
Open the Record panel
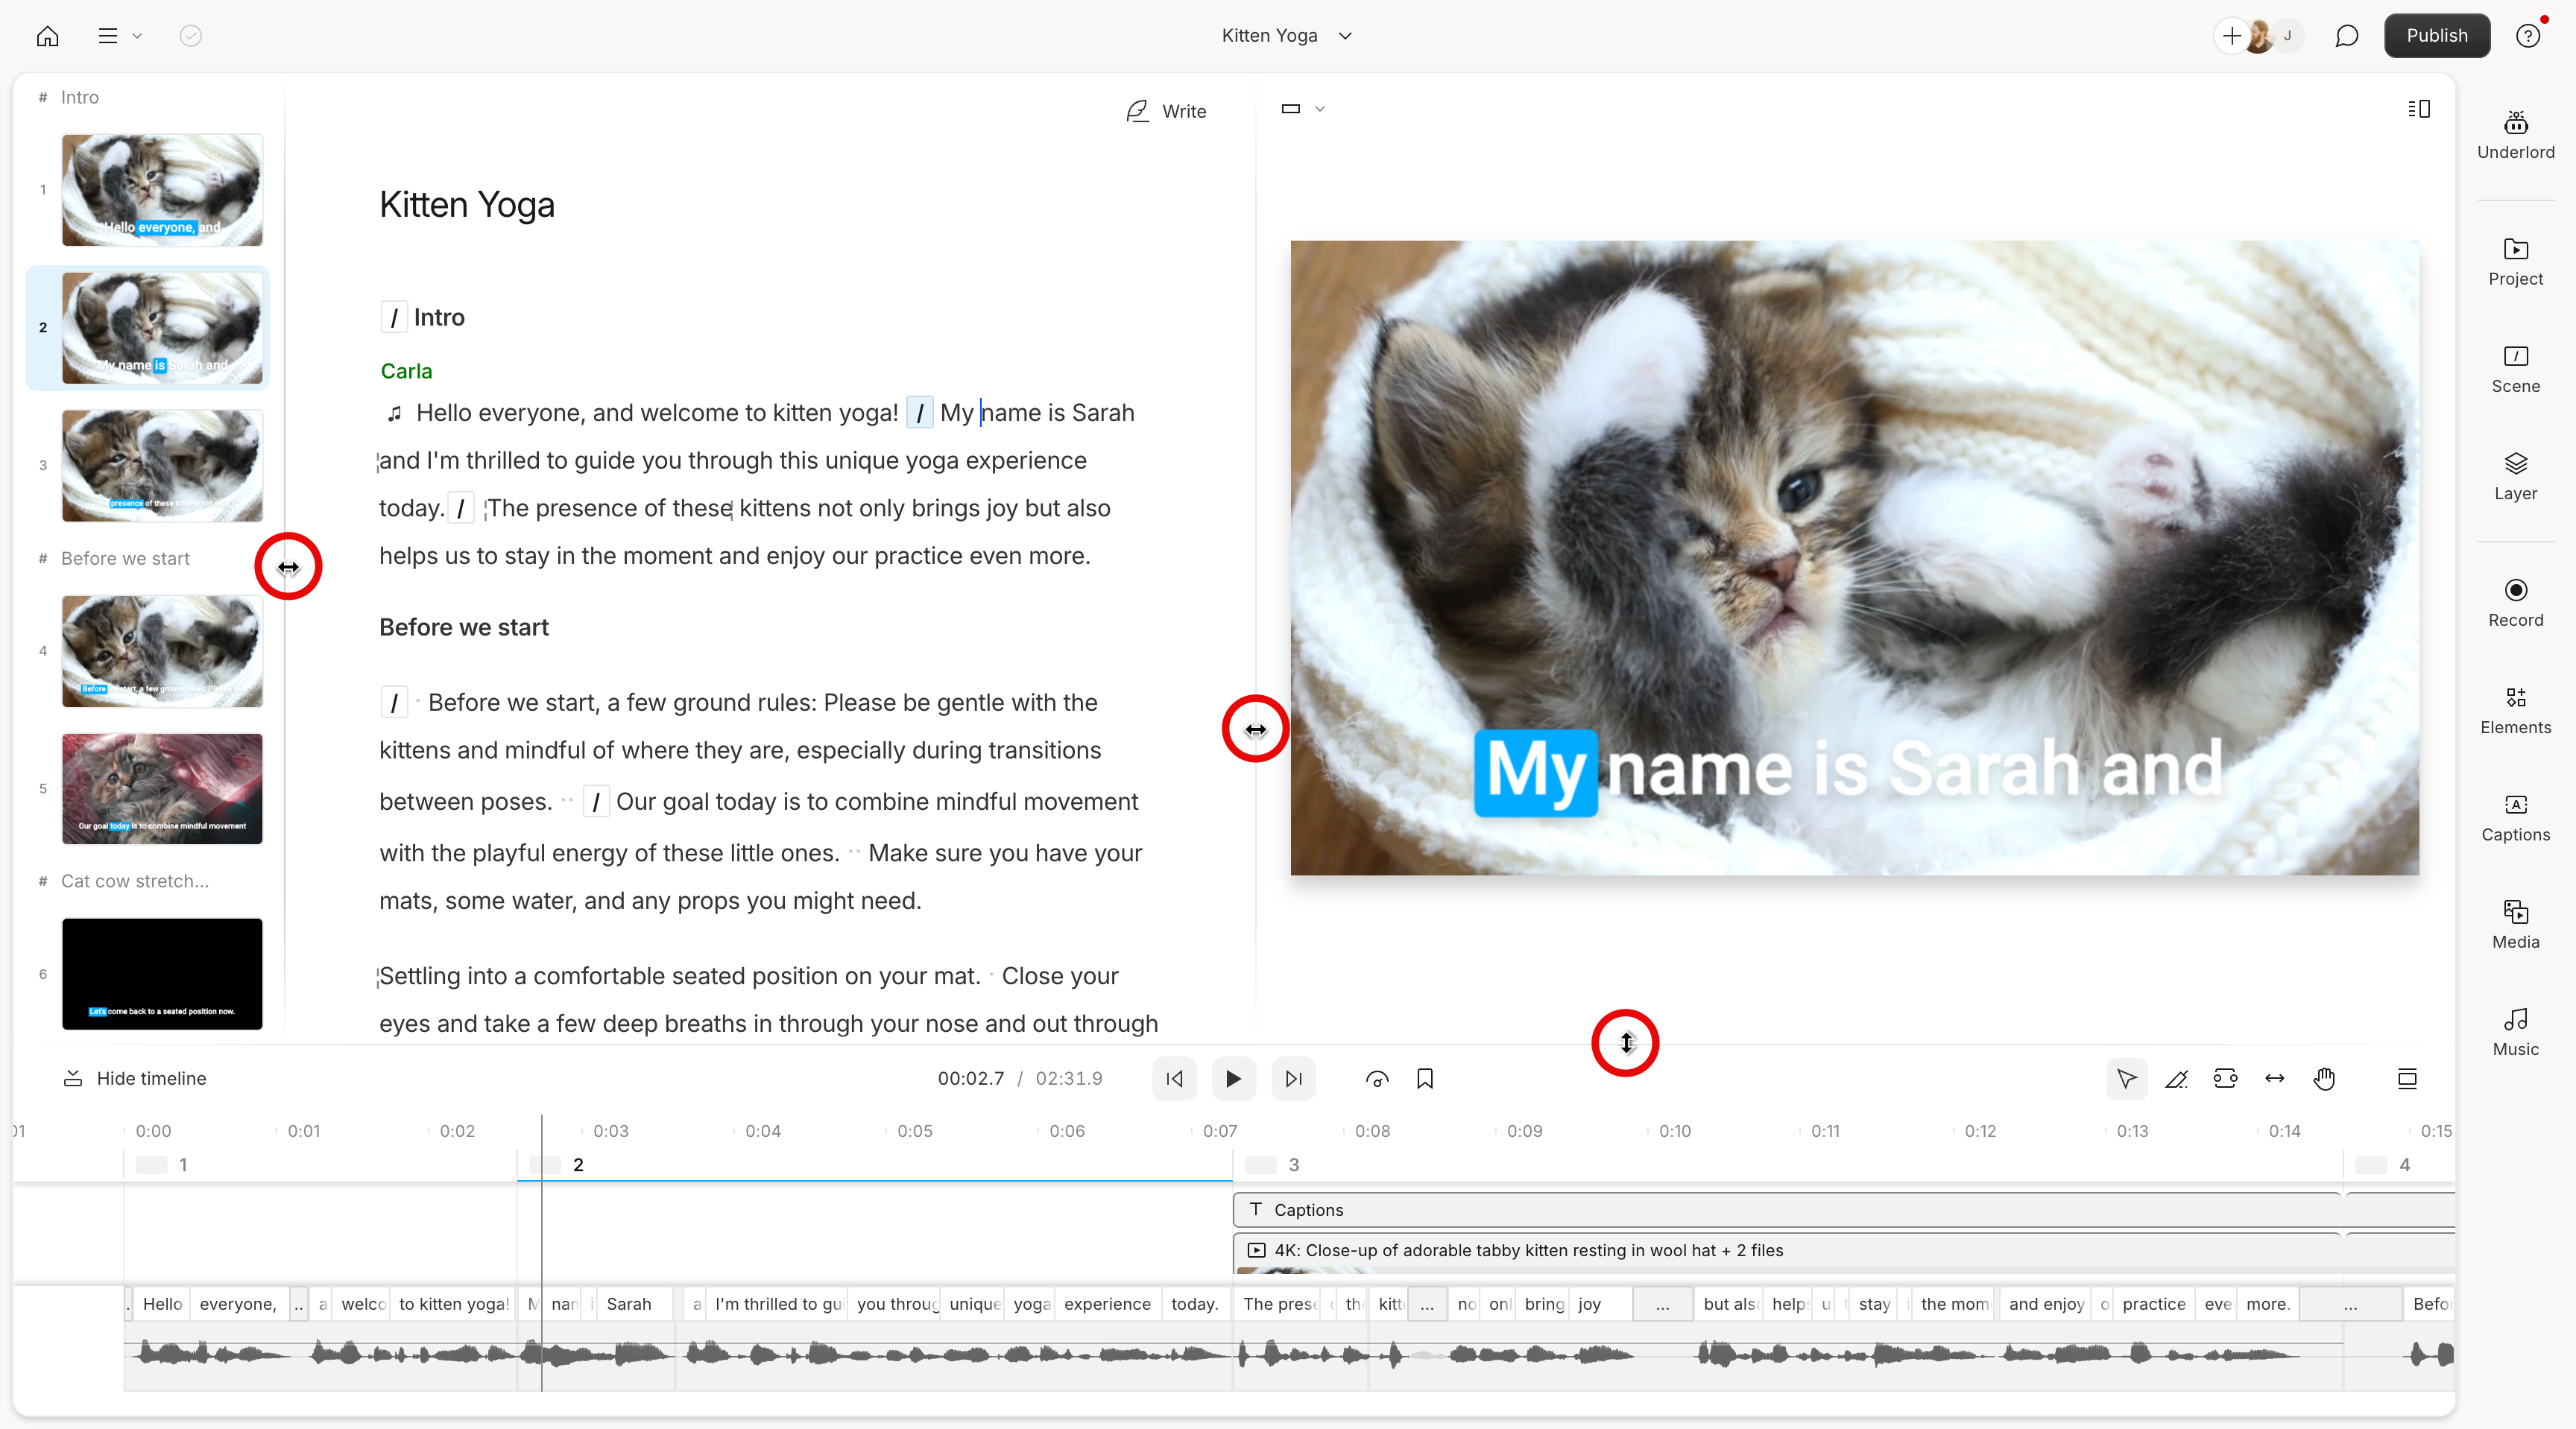(2516, 603)
